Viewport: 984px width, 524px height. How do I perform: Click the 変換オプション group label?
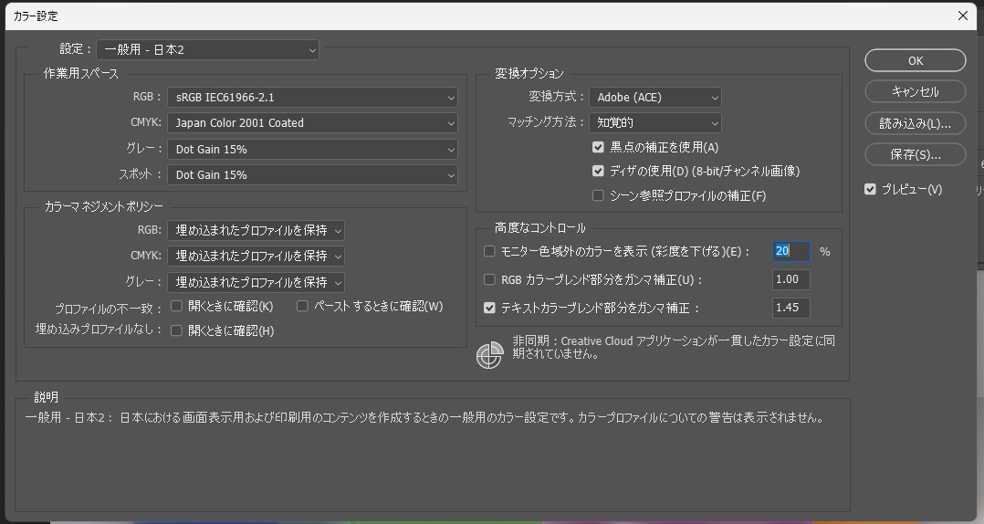[x=529, y=73]
